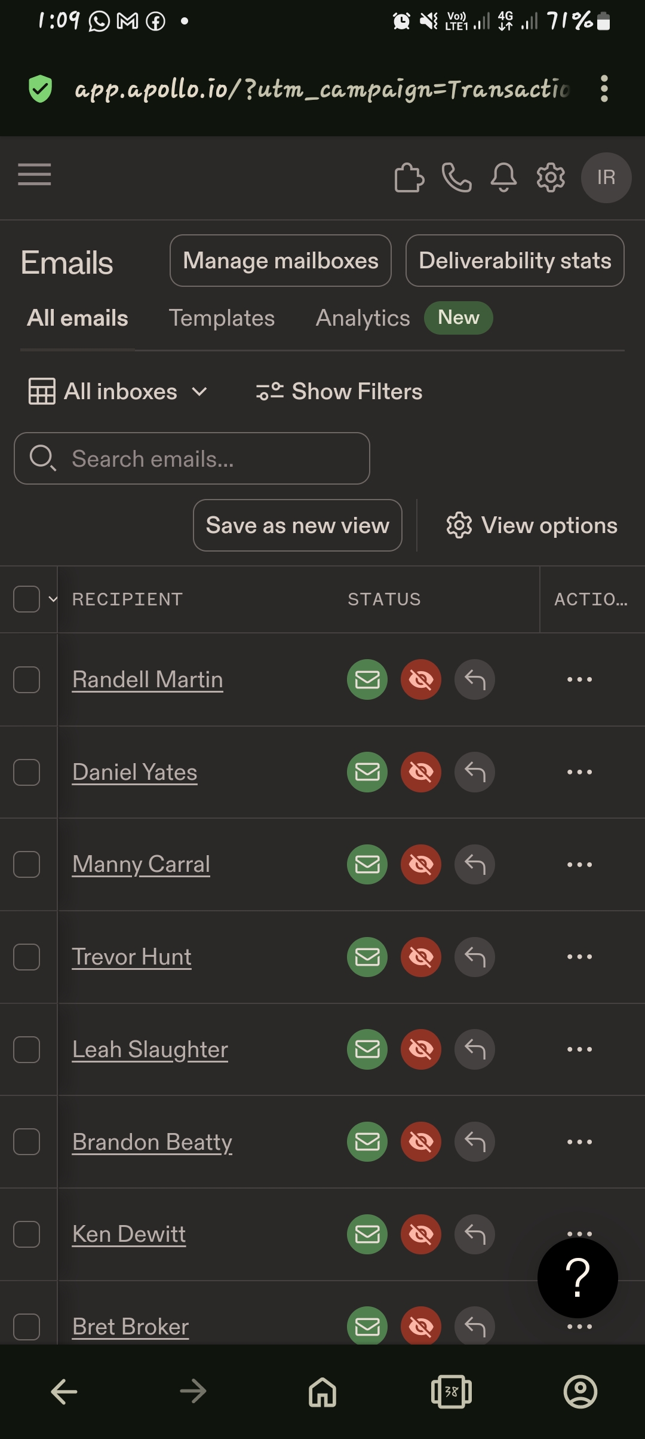
Task: Click the Manage mailboxes button
Action: [x=281, y=261]
